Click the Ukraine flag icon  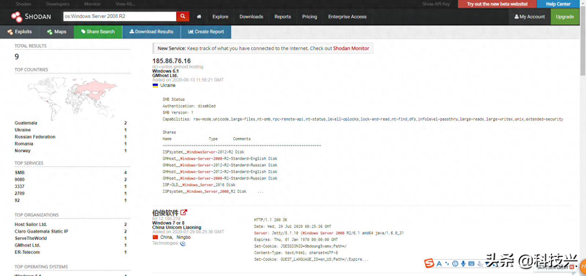pos(155,85)
